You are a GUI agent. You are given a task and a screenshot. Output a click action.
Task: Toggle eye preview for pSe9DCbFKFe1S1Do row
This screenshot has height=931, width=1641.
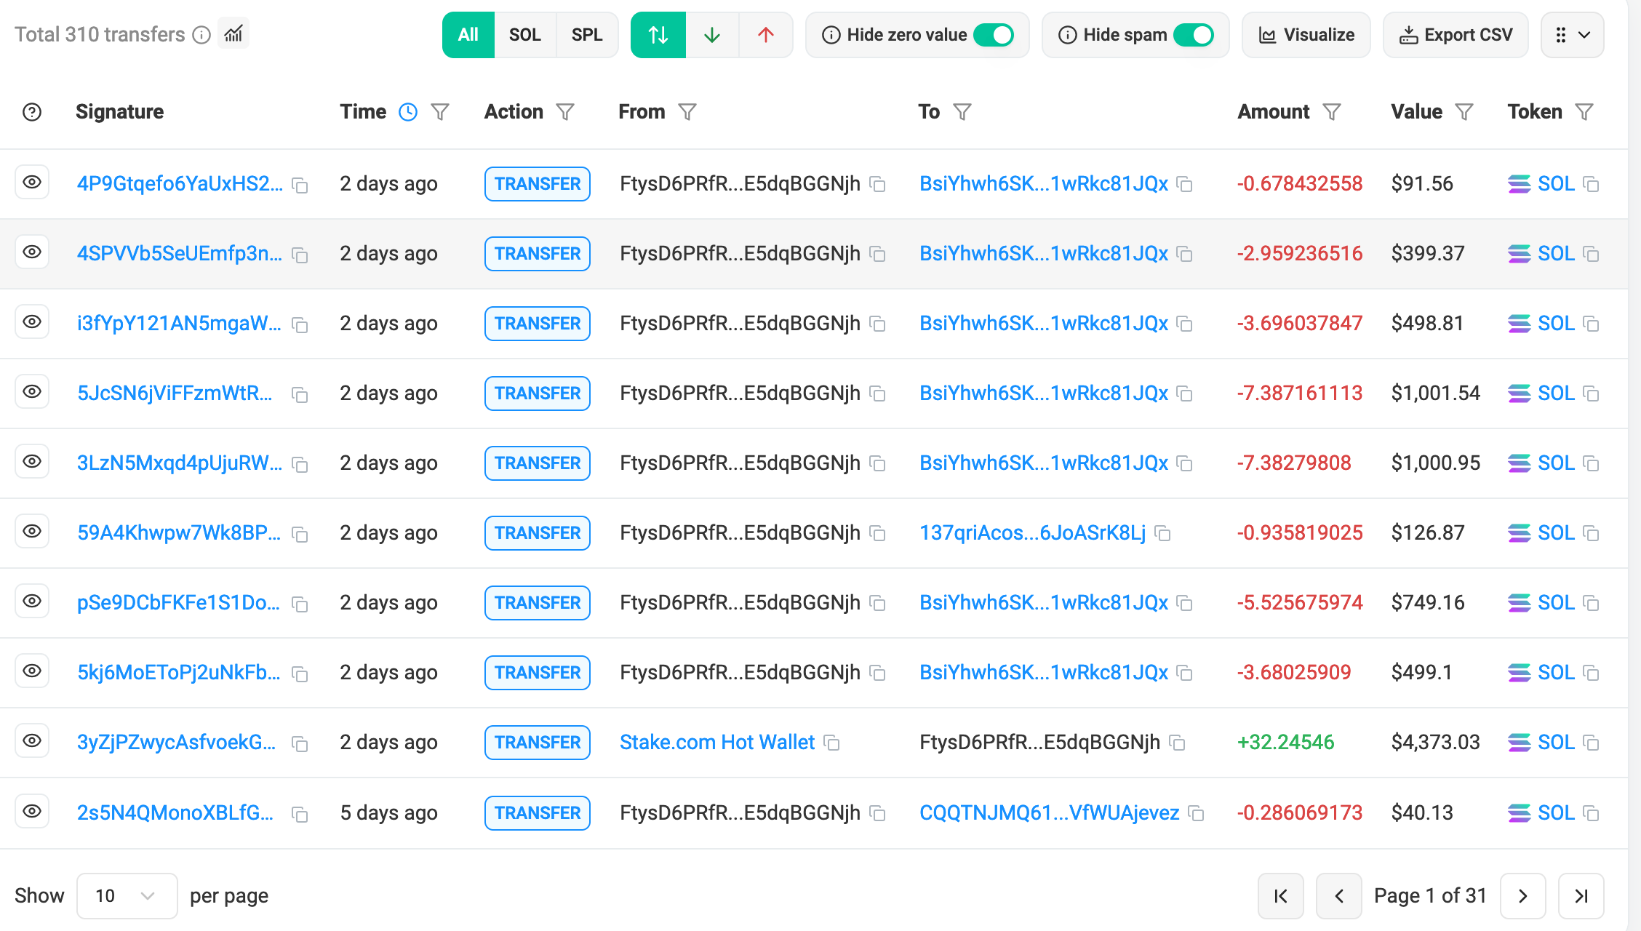[x=32, y=601]
